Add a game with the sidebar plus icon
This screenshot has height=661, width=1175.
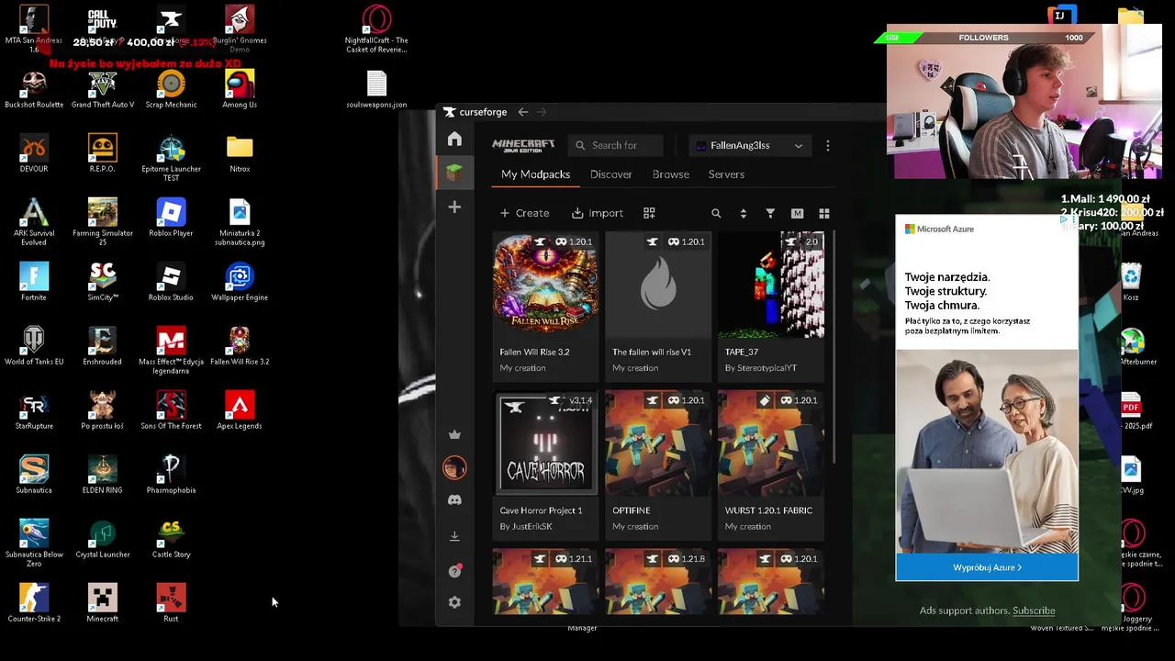tap(454, 207)
